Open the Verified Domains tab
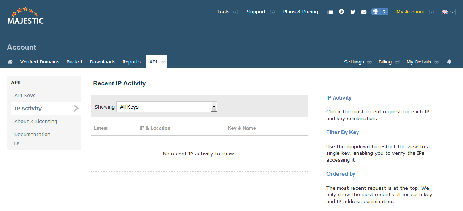The height and width of the screenshot is (211, 463). pos(40,62)
